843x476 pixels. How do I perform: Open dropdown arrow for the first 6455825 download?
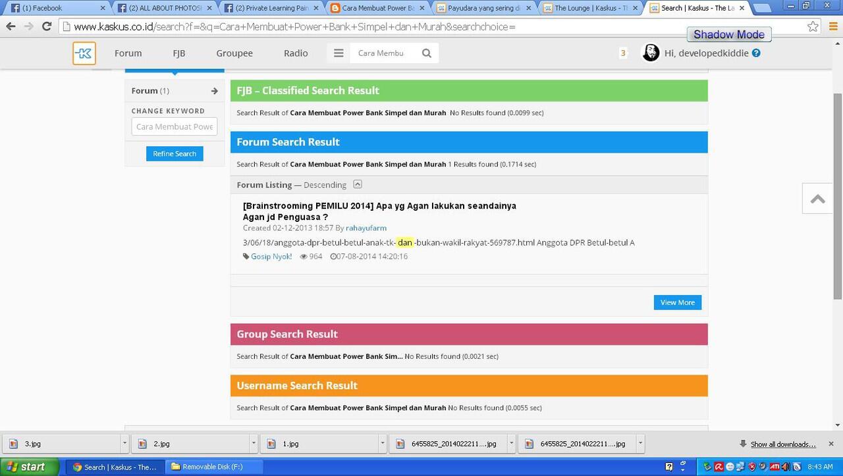[511, 444]
